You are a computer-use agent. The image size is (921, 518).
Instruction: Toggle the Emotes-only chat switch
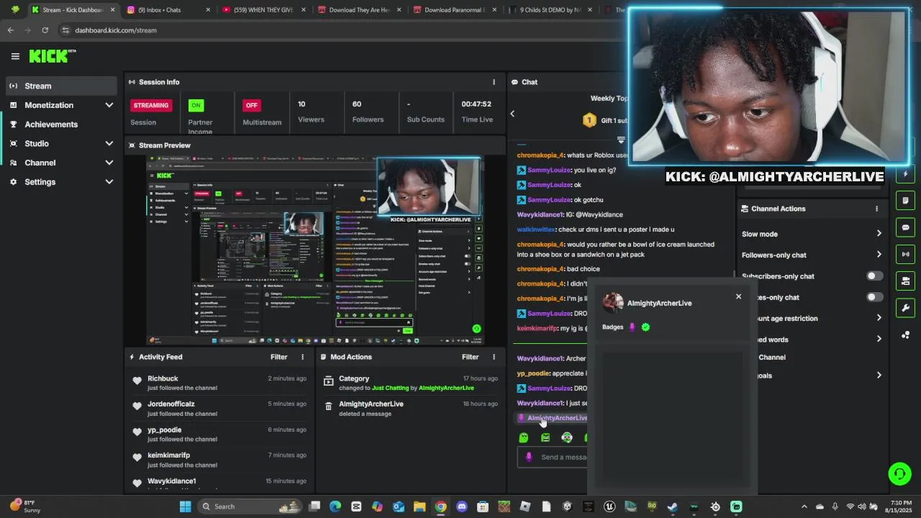874,297
